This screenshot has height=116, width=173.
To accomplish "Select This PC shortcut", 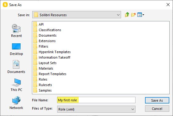I will [16, 85].
